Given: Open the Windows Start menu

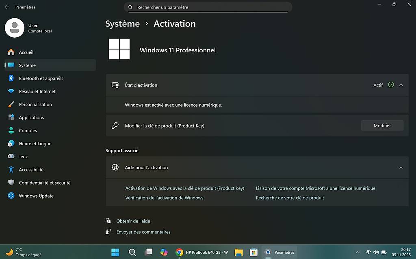Looking at the screenshot, I should tap(115, 253).
